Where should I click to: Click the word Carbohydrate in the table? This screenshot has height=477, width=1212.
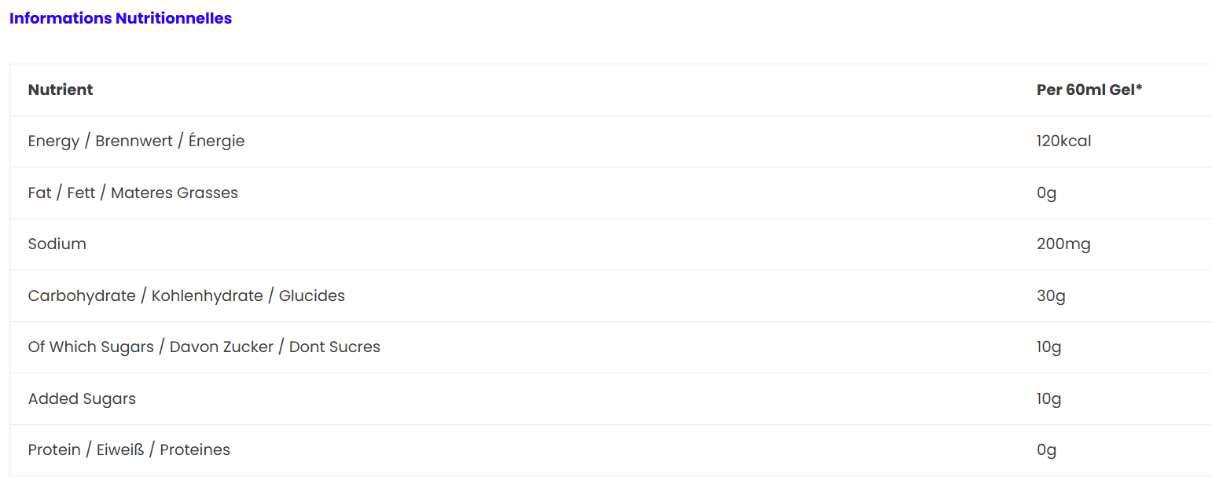coord(83,295)
